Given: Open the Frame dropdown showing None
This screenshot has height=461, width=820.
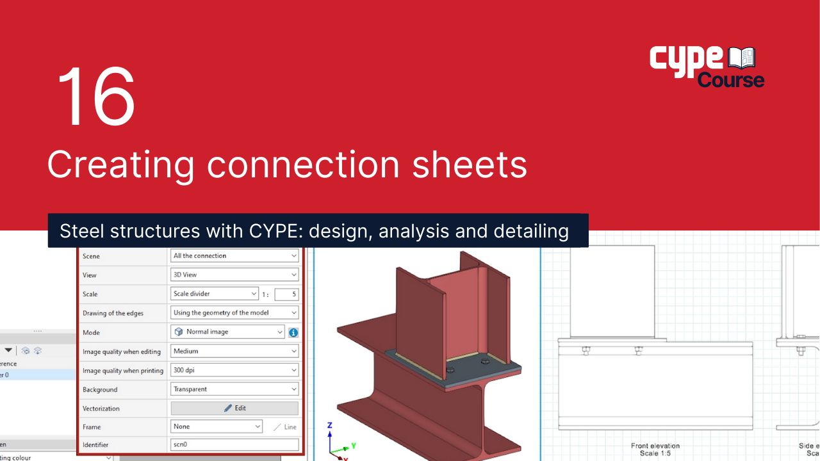Looking at the screenshot, I should (x=217, y=426).
